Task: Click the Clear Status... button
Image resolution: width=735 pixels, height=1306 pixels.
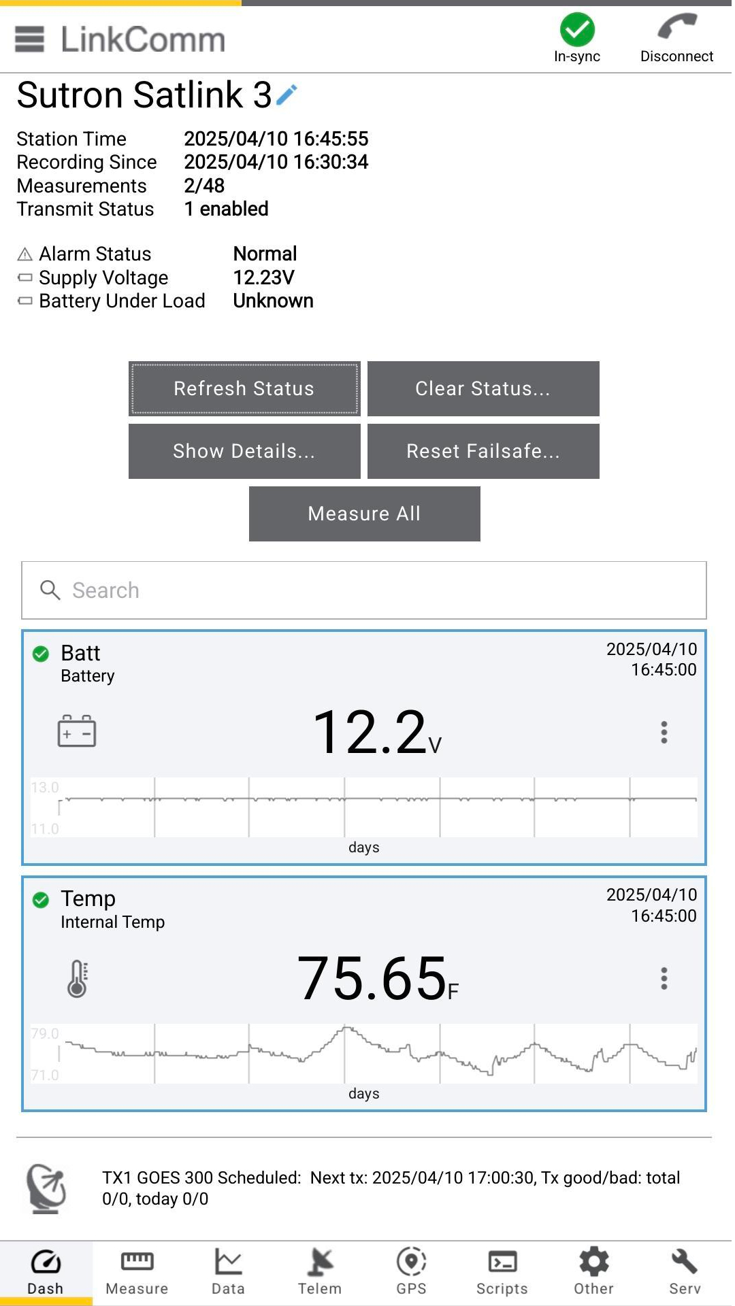Action: 483,388
